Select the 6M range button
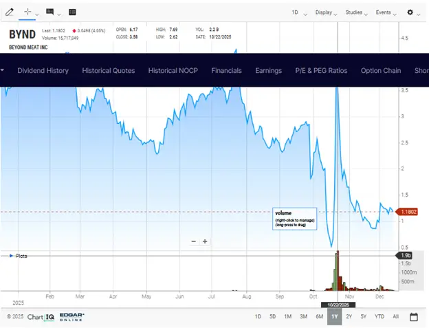The height and width of the screenshot is (328, 429). [319, 316]
